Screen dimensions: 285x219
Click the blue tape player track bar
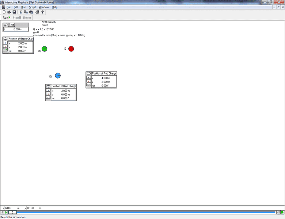coord(146,212)
